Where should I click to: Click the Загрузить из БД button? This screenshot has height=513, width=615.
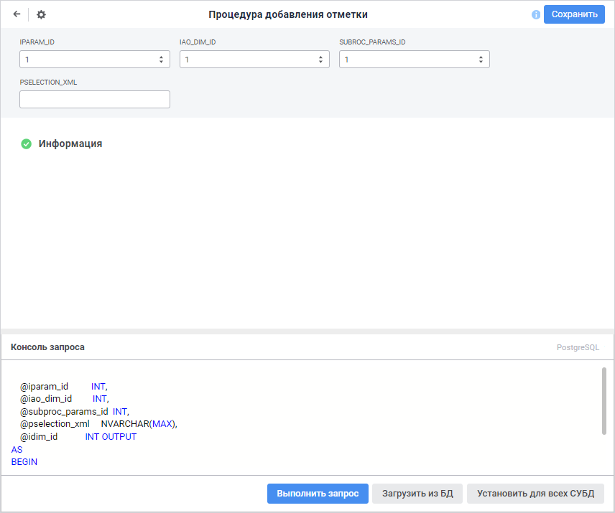[417, 494]
